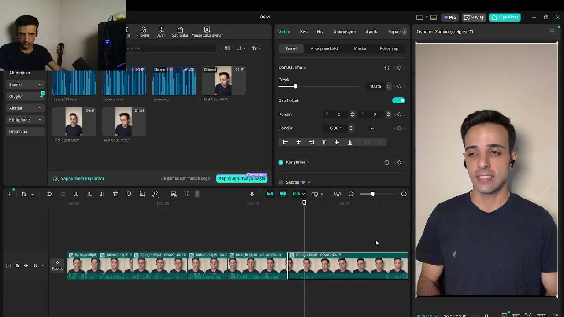This screenshot has width=564, height=317.
Task: Add keyframe for Döndür rotation
Action: pos(399,129)
